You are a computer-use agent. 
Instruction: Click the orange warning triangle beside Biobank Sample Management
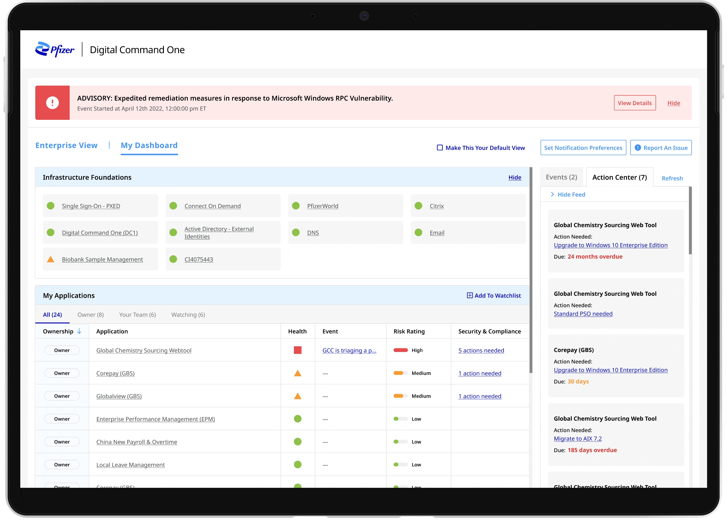[51, 259]
